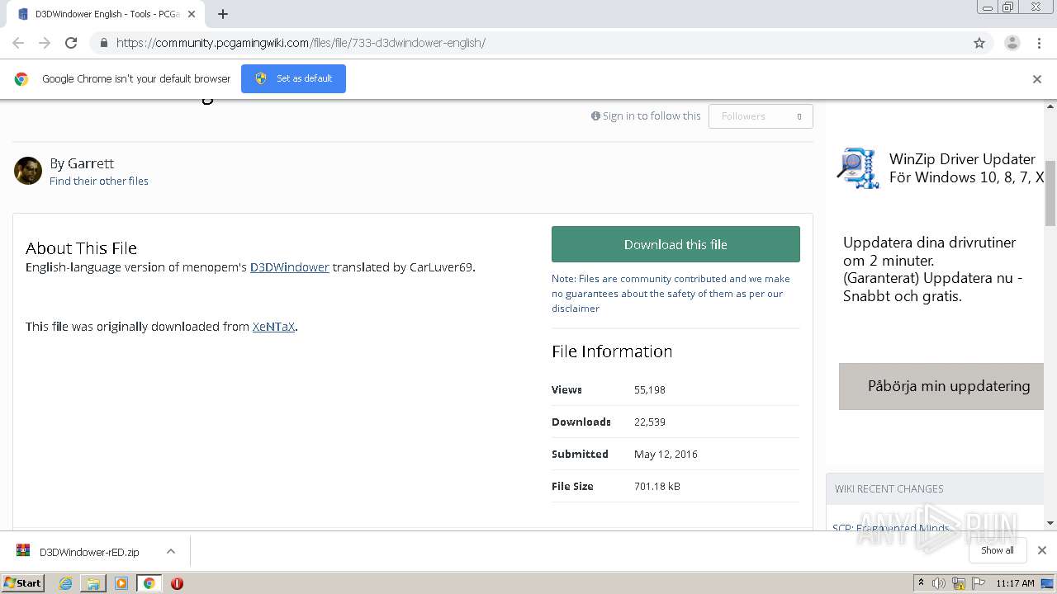Viewport: 1057px width, 594px height.
Task: Open the Followers dropdown
Action: click(761, 116)
